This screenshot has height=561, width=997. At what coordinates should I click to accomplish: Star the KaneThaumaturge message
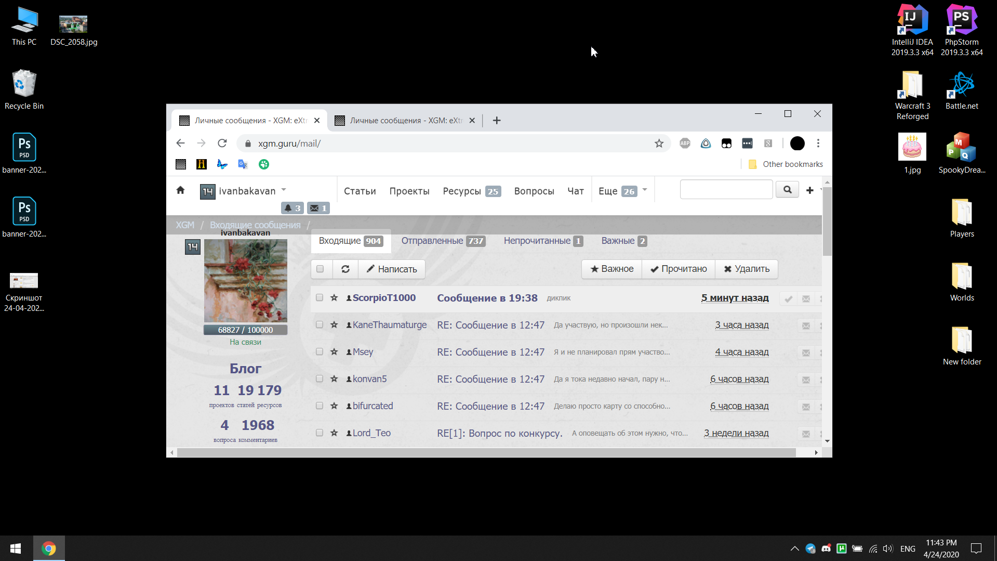coord(334,325)
